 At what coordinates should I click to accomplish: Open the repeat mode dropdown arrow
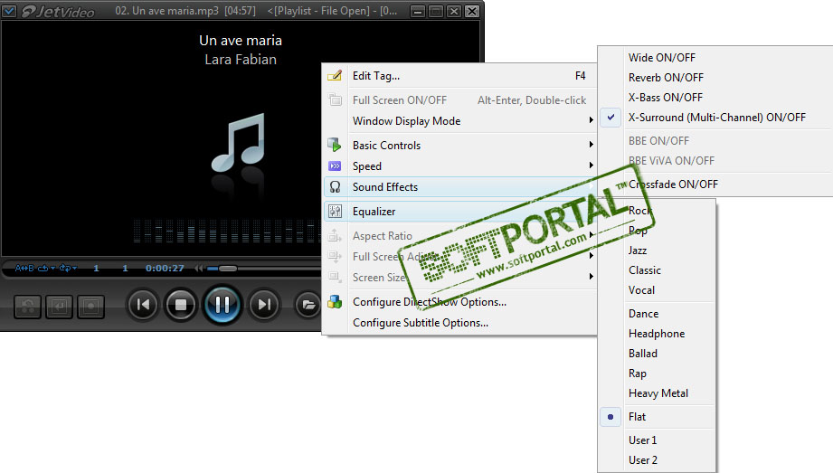[x=53, y=269]
